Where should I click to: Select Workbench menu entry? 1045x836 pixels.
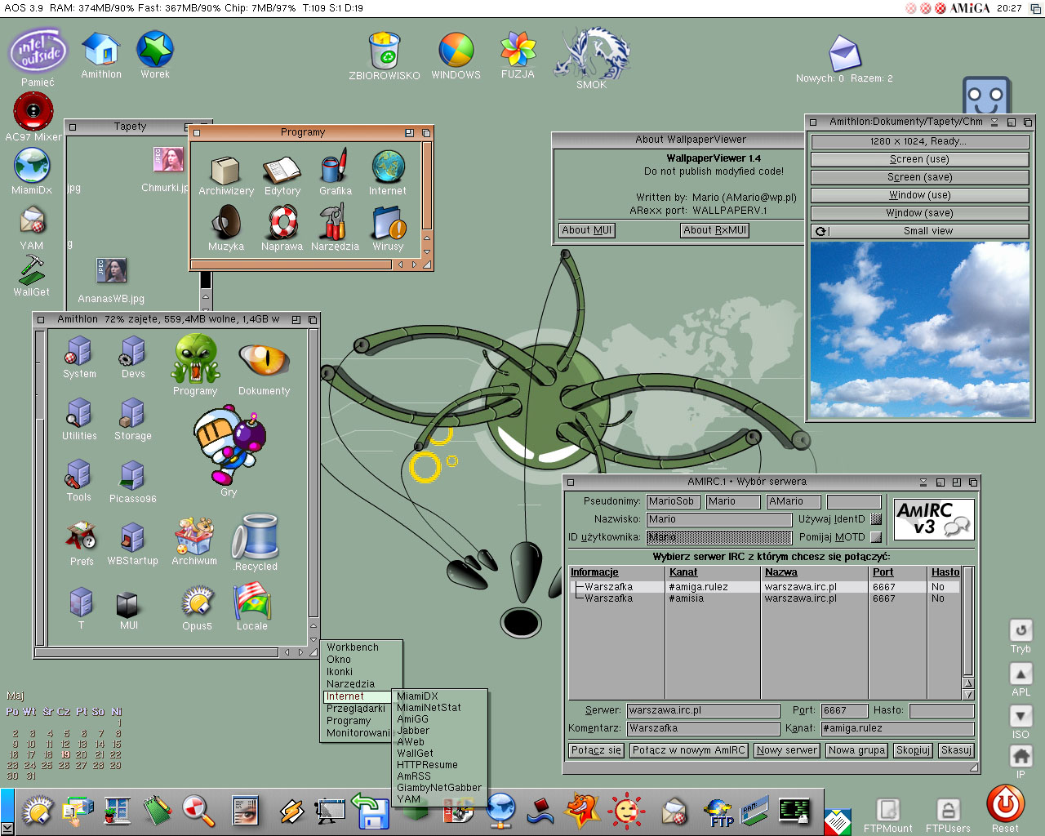click(353, 647)
